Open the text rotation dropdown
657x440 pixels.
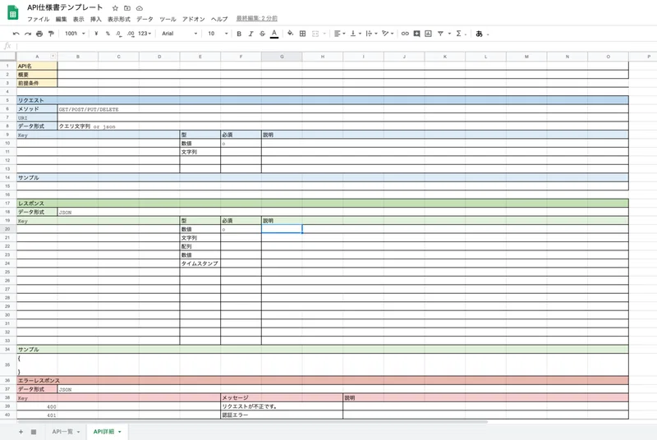(x=388, y=34)
